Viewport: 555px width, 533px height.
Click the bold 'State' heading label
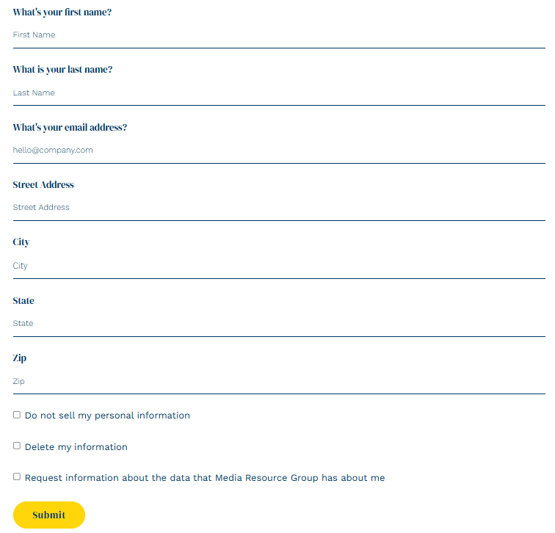click(23, 301)
